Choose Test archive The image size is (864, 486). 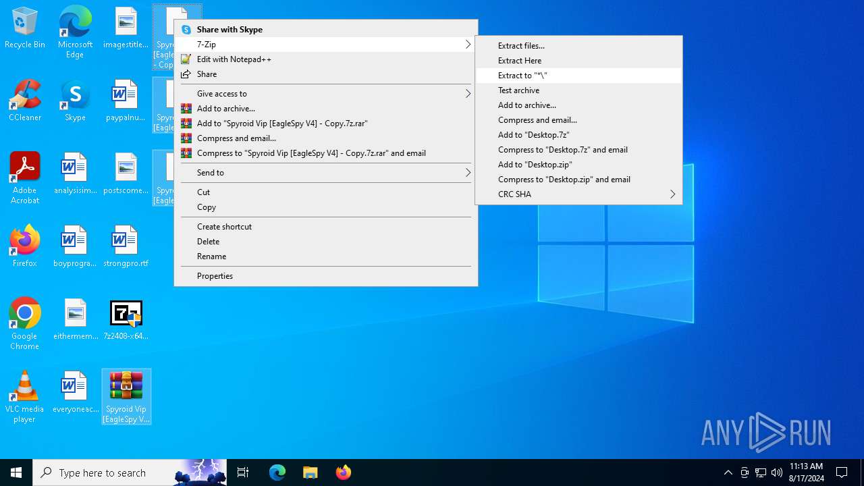click(578, 90)
